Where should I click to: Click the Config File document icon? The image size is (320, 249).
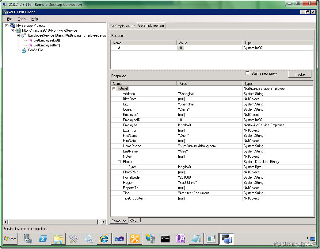point(24,50)
